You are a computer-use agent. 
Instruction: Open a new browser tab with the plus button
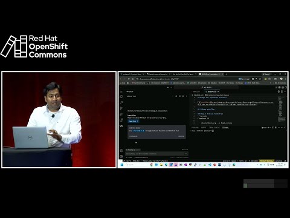[226, 74]
